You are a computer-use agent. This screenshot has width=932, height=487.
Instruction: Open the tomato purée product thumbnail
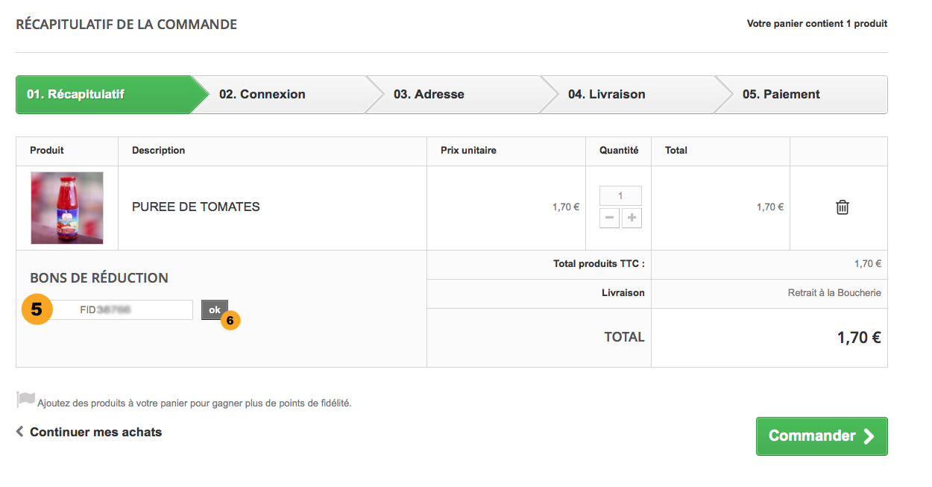tap(67, 208)
